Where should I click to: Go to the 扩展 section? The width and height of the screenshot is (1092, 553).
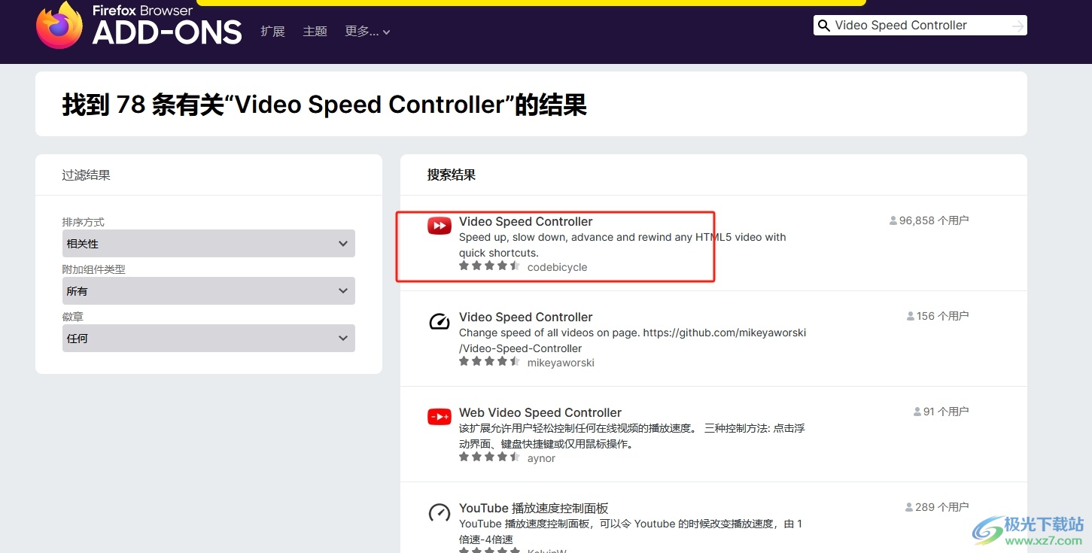click(x=272, y=32)
